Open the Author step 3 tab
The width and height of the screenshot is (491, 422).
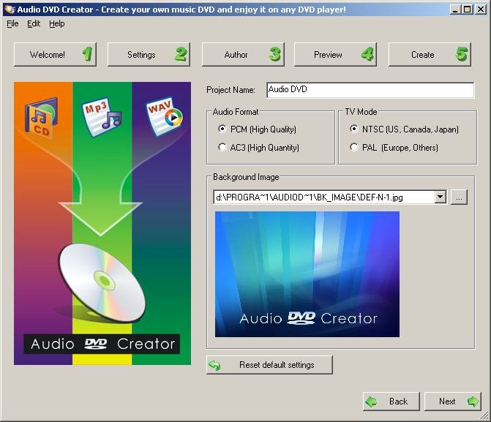coord(243,55)
